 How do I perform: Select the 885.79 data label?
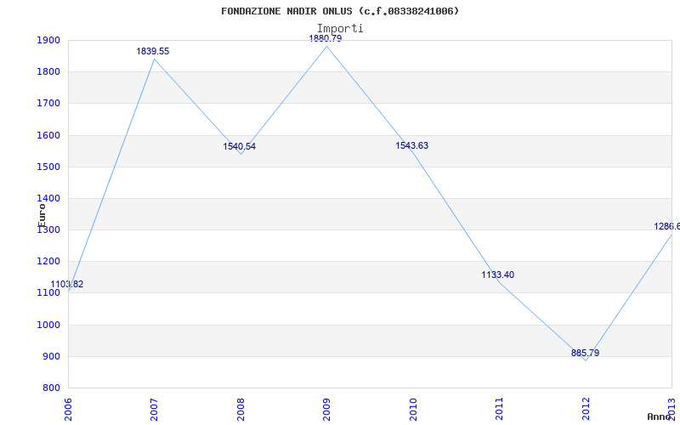585,353
